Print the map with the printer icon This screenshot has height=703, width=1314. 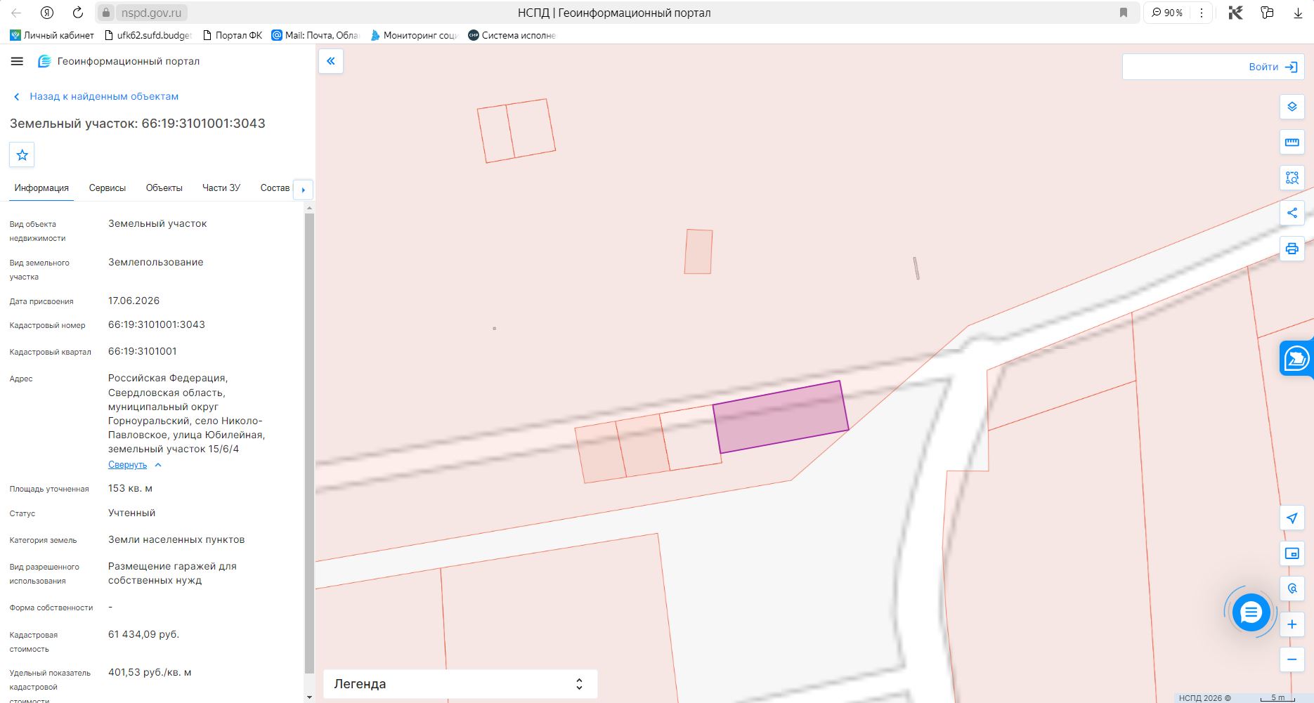click(1292, 249)
